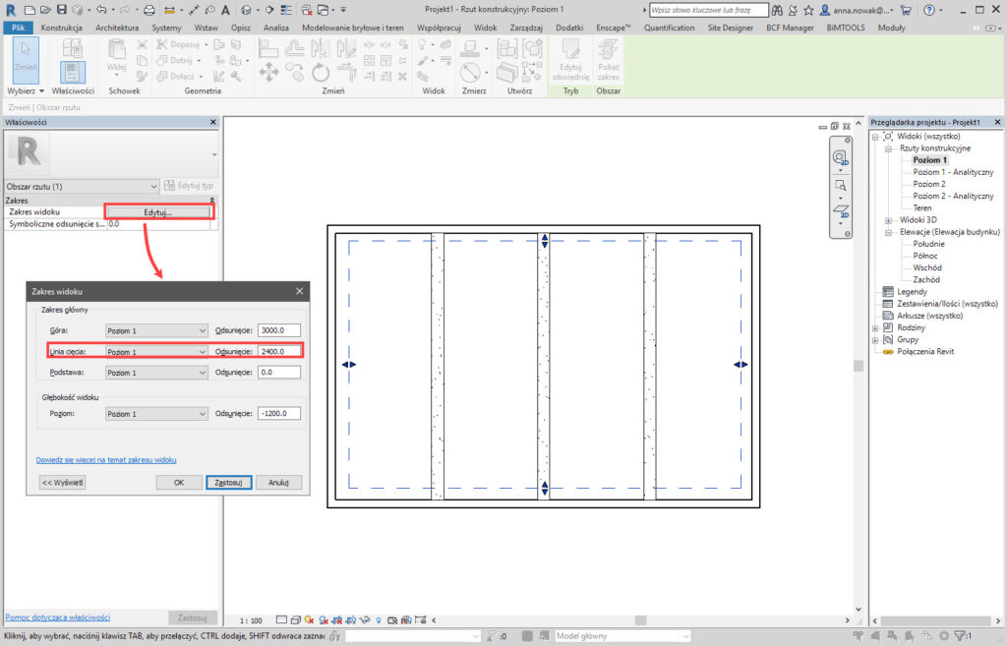Click the zoom region navigation bar icon
The image size is (1007, 646).
(x=840, y=185)
